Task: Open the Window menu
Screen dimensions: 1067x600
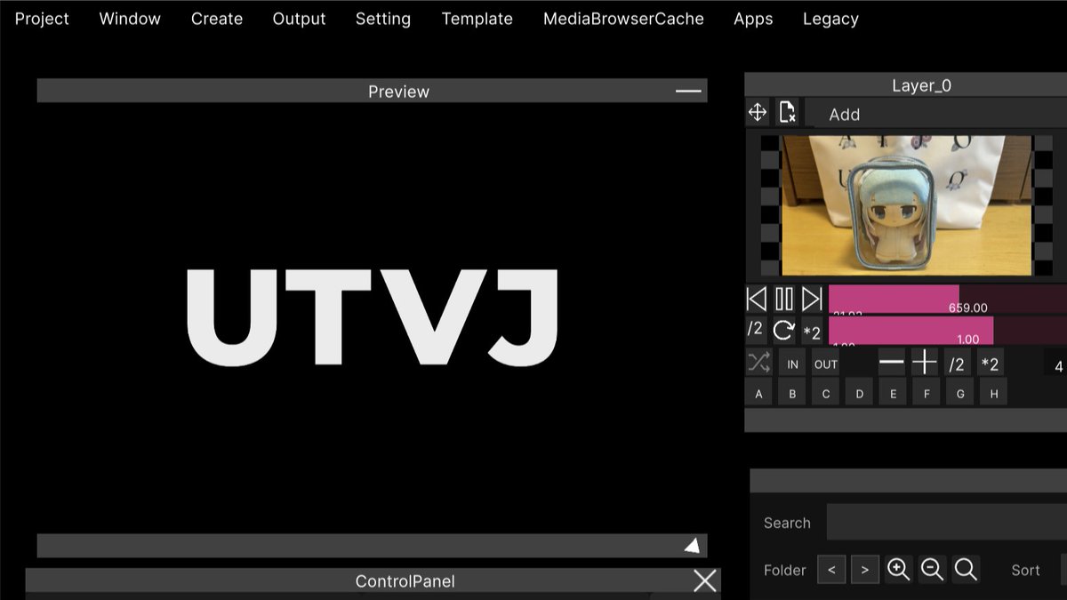Action: click(130, 19)
